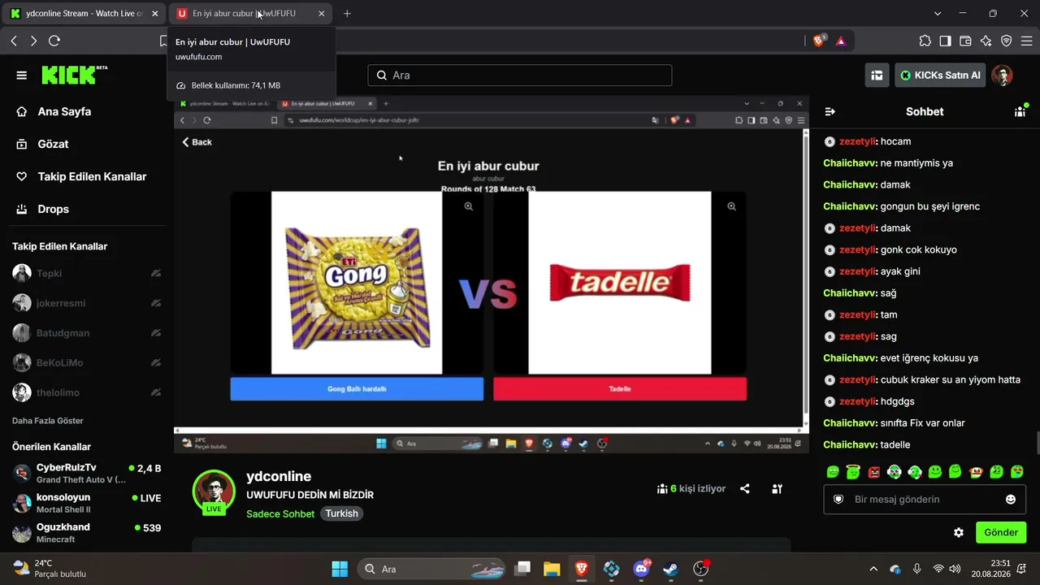Open a new browser tab
Viewport: 1040px width, 585px height.
347,13
